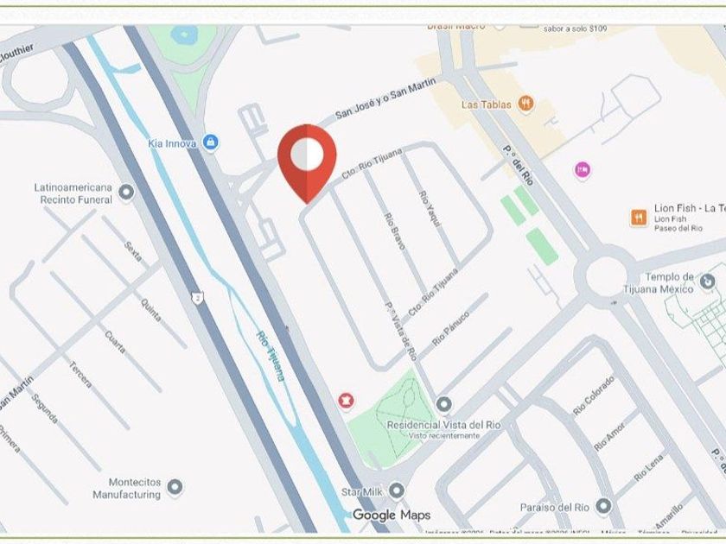This screenshot has width=726, height=544.
Task: Click the Latinoamericana Recinto Funeral marker
Action: click(x=126, y=193)
